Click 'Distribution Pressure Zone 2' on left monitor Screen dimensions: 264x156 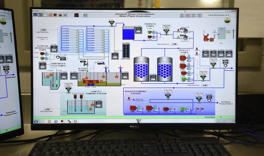(11, 114)
